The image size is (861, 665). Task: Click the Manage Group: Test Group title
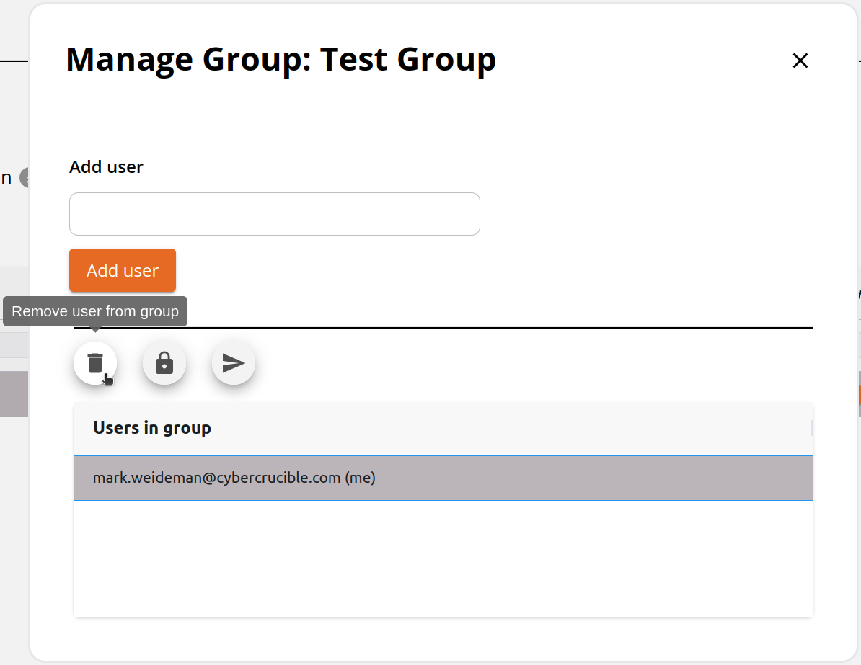(x=281, y=59)
